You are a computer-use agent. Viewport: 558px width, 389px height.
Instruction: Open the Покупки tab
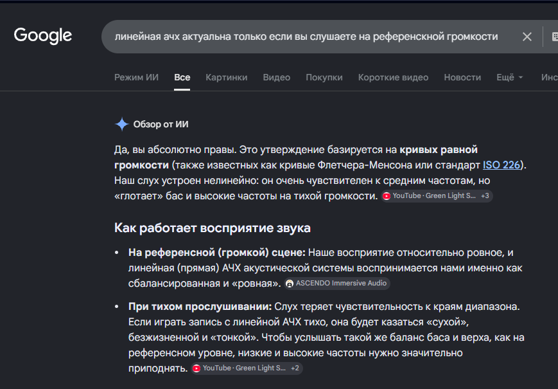click(x=324, y=77)
